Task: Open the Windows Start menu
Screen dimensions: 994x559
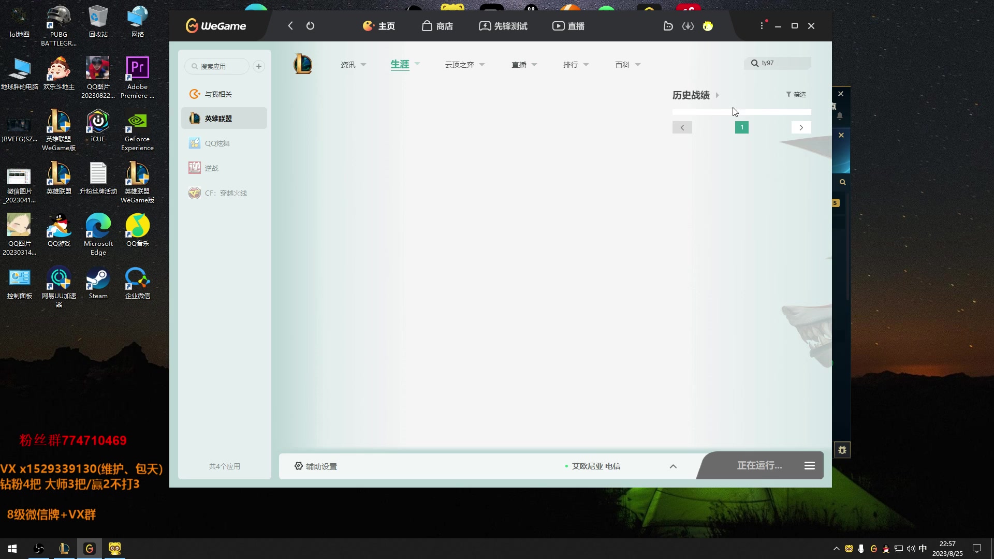Action: (12, 549)
